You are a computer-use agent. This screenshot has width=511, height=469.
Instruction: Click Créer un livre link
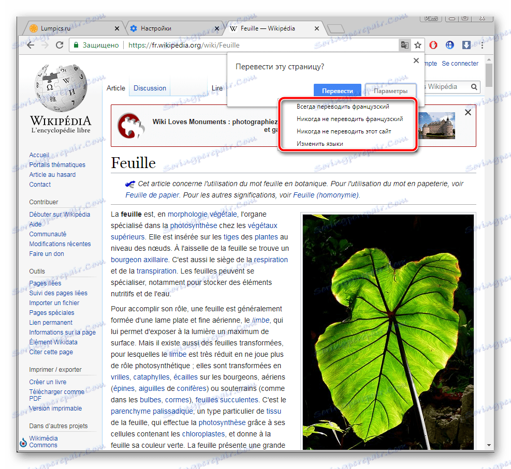tap(48, 382)
